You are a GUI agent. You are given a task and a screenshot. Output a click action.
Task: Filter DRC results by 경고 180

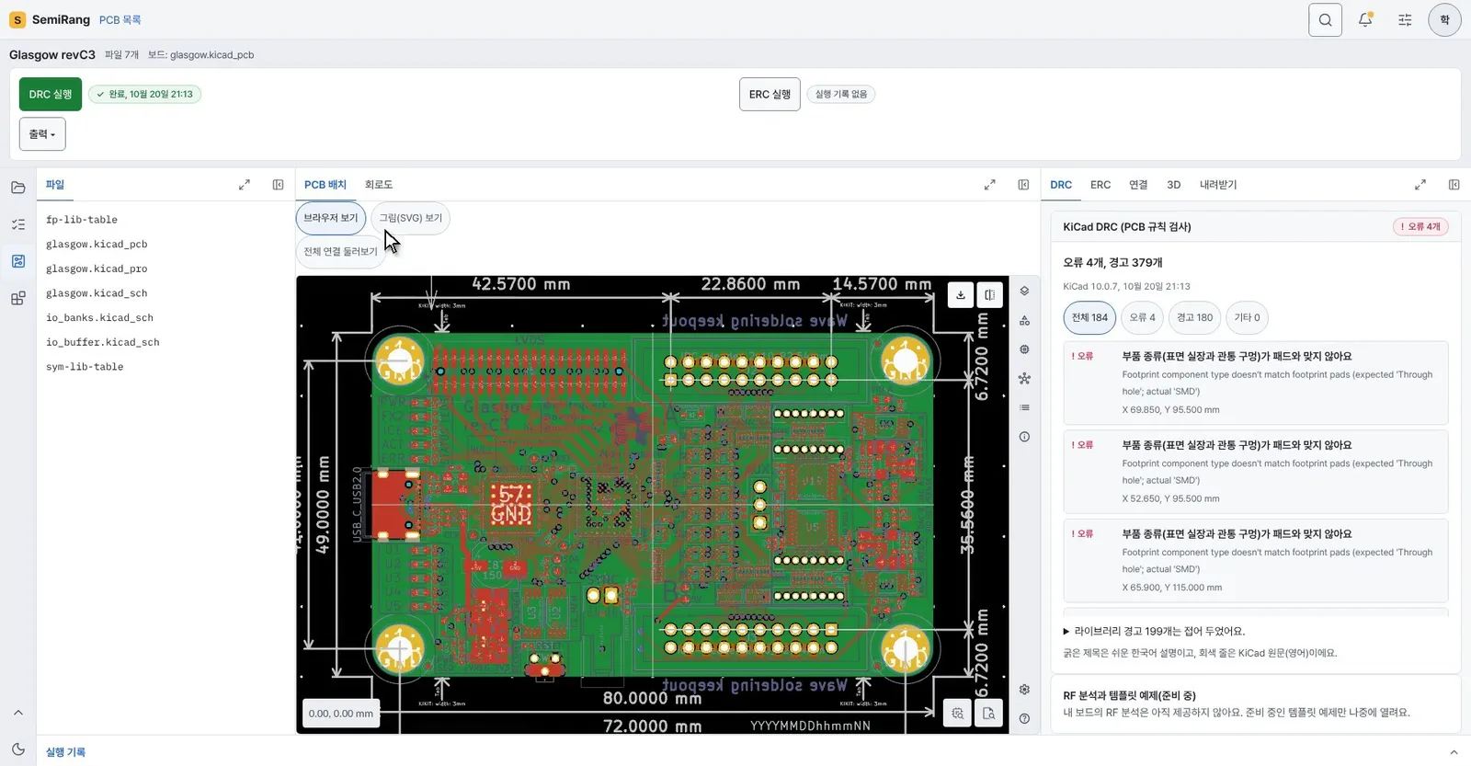1195,317
